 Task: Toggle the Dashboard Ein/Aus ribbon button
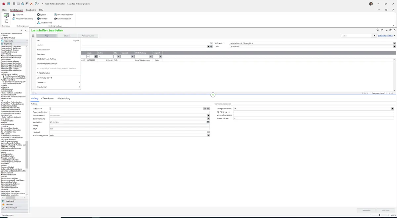pos(6,18)
